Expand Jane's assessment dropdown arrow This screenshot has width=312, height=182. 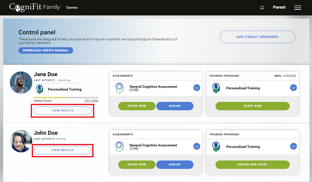point(197,88)
